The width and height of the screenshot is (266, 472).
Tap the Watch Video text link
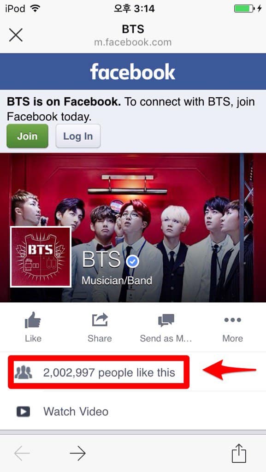76,412
